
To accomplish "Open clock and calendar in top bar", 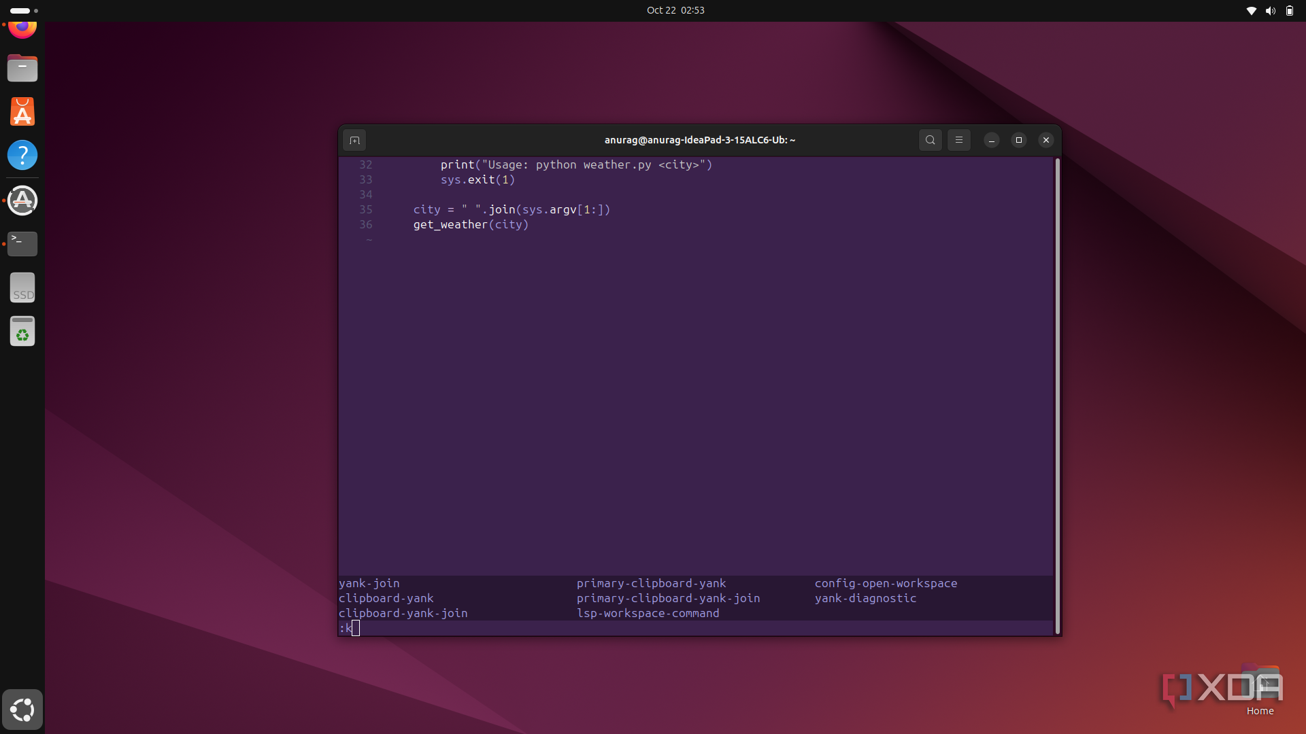I will point(675,10).
